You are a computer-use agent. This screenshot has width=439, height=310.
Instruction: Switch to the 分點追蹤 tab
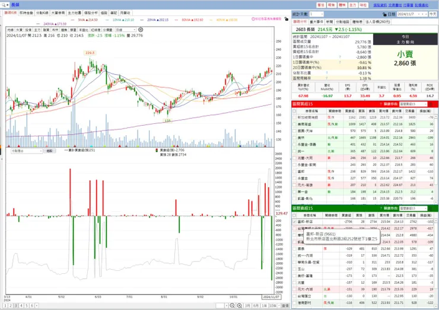pos(342,22)
